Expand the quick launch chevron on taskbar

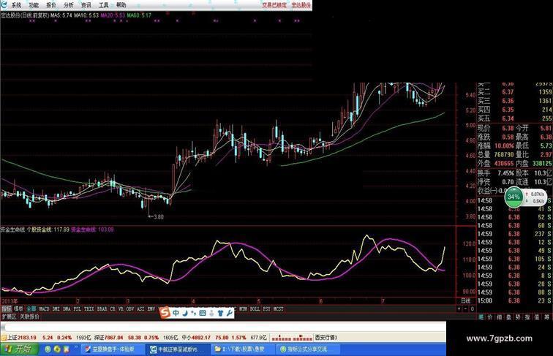[x=75, y=348]
